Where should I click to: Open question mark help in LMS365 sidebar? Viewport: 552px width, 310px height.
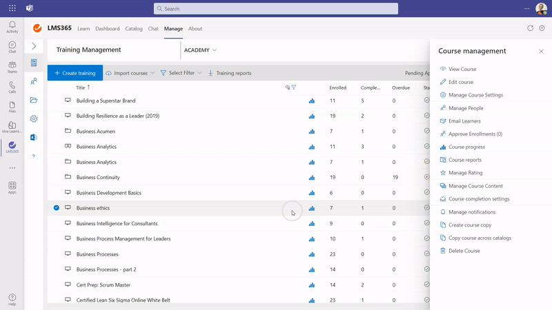point(34,156)
